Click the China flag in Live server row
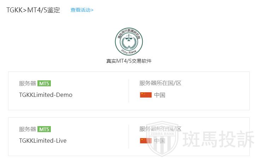Screen dimensions: 261x161 (146, 141)
